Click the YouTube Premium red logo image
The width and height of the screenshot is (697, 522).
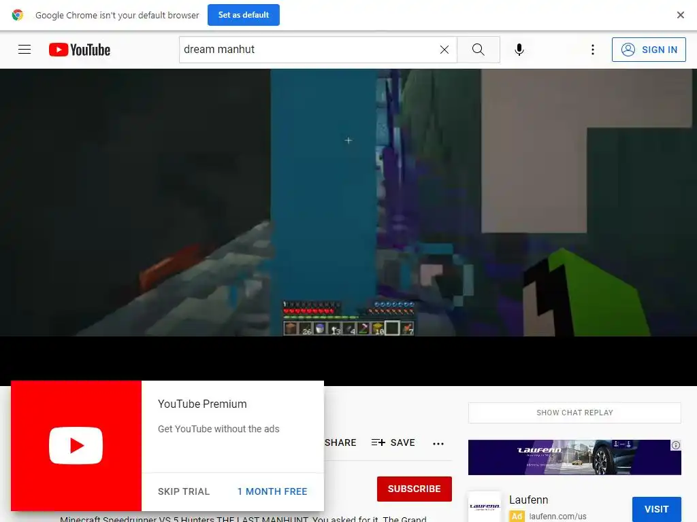tap(76, 446)
